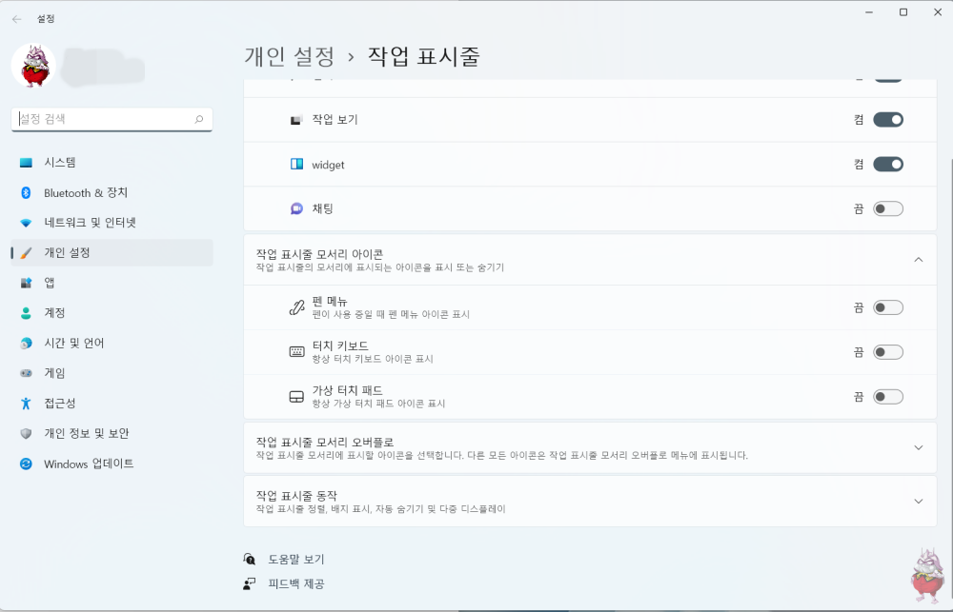953x612 pixels.
Task: Open the 앱 category label
Action: (50, 283)
